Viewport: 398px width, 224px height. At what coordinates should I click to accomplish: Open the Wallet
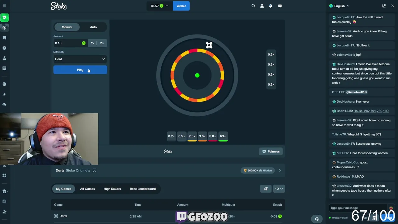[x=181, y=6]
